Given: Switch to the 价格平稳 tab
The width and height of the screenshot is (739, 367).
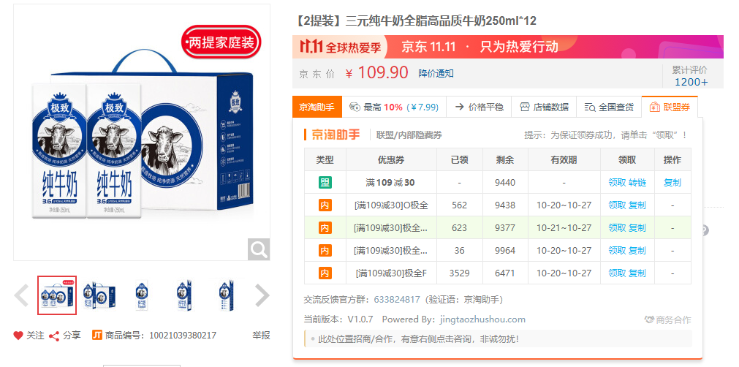Looking at the screenshot, I should [480, 107].
